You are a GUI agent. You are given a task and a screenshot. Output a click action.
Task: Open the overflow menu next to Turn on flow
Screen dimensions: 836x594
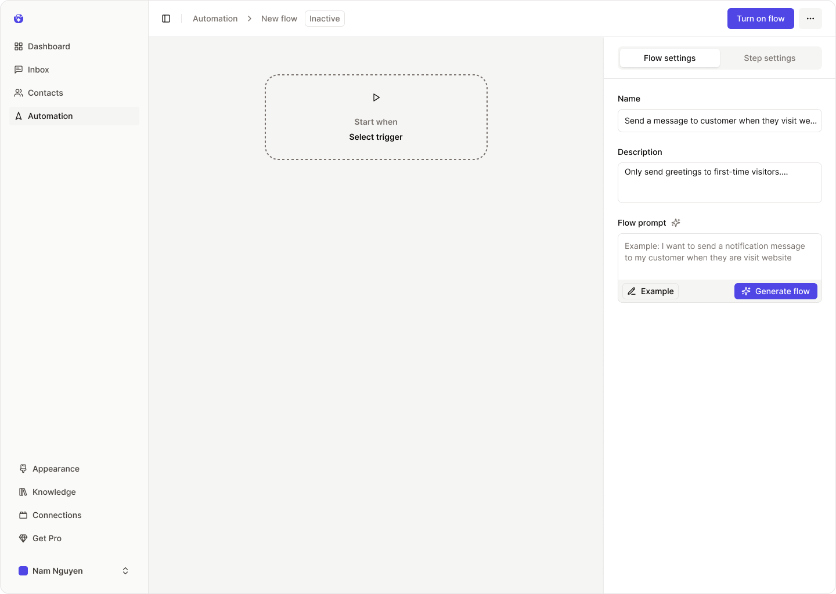click(810, 19)
